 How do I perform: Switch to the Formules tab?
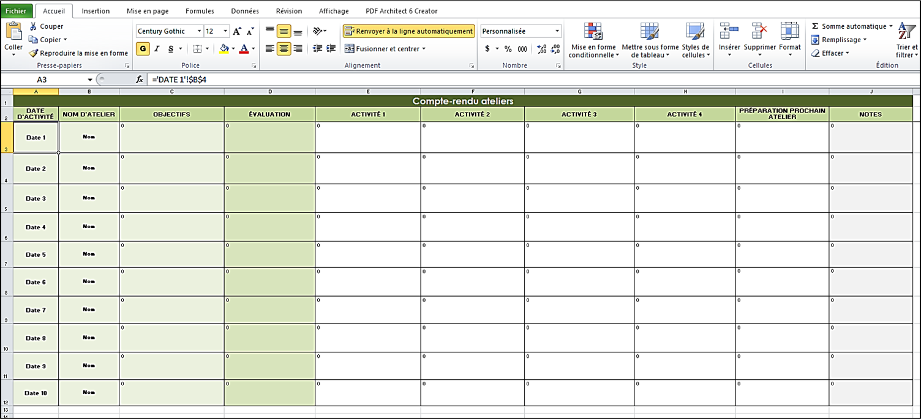click(x=200, y=11)
